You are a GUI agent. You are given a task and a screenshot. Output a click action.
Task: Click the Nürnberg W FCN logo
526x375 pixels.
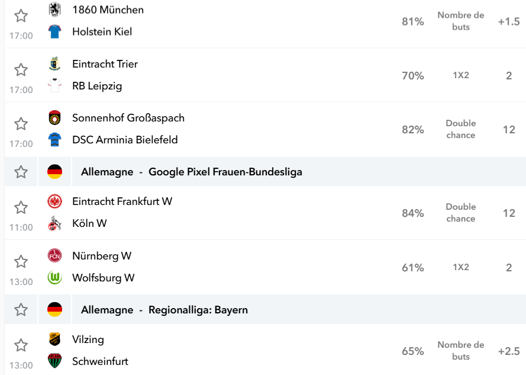pos(54,256)
